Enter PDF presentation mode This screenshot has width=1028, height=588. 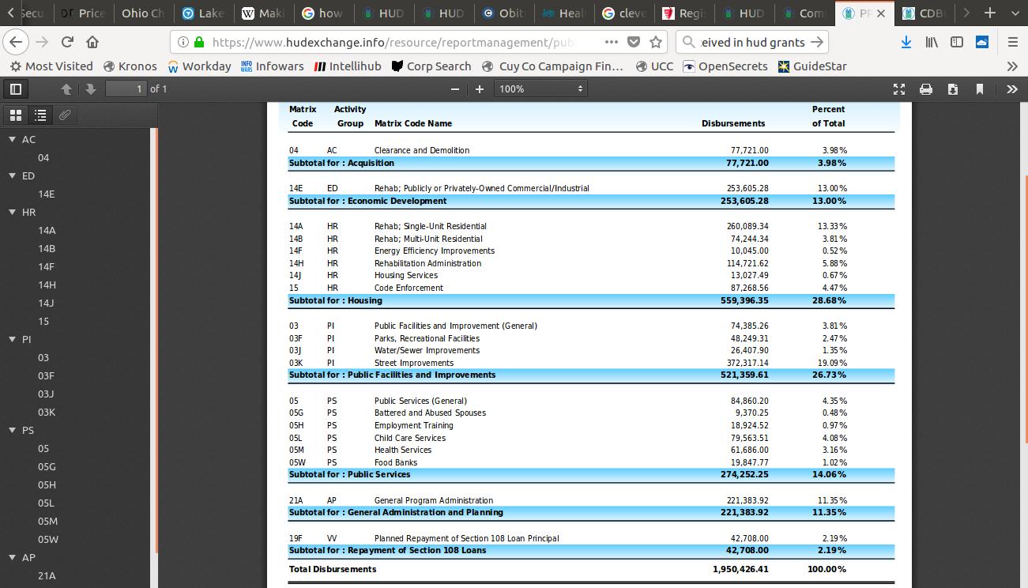(x=899, y=89)
